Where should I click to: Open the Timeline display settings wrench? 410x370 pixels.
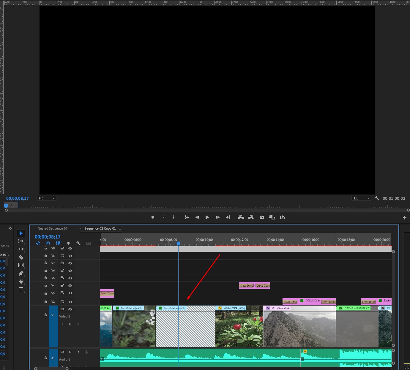[x=78, y=243]
